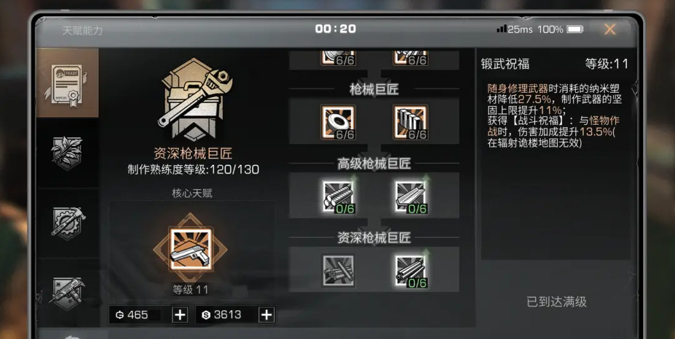This screenshot has height=339, width=675.
Task: Click the ring part skill under 枪械巨匠
Action: pyautogui.click(x=338, y=122)
